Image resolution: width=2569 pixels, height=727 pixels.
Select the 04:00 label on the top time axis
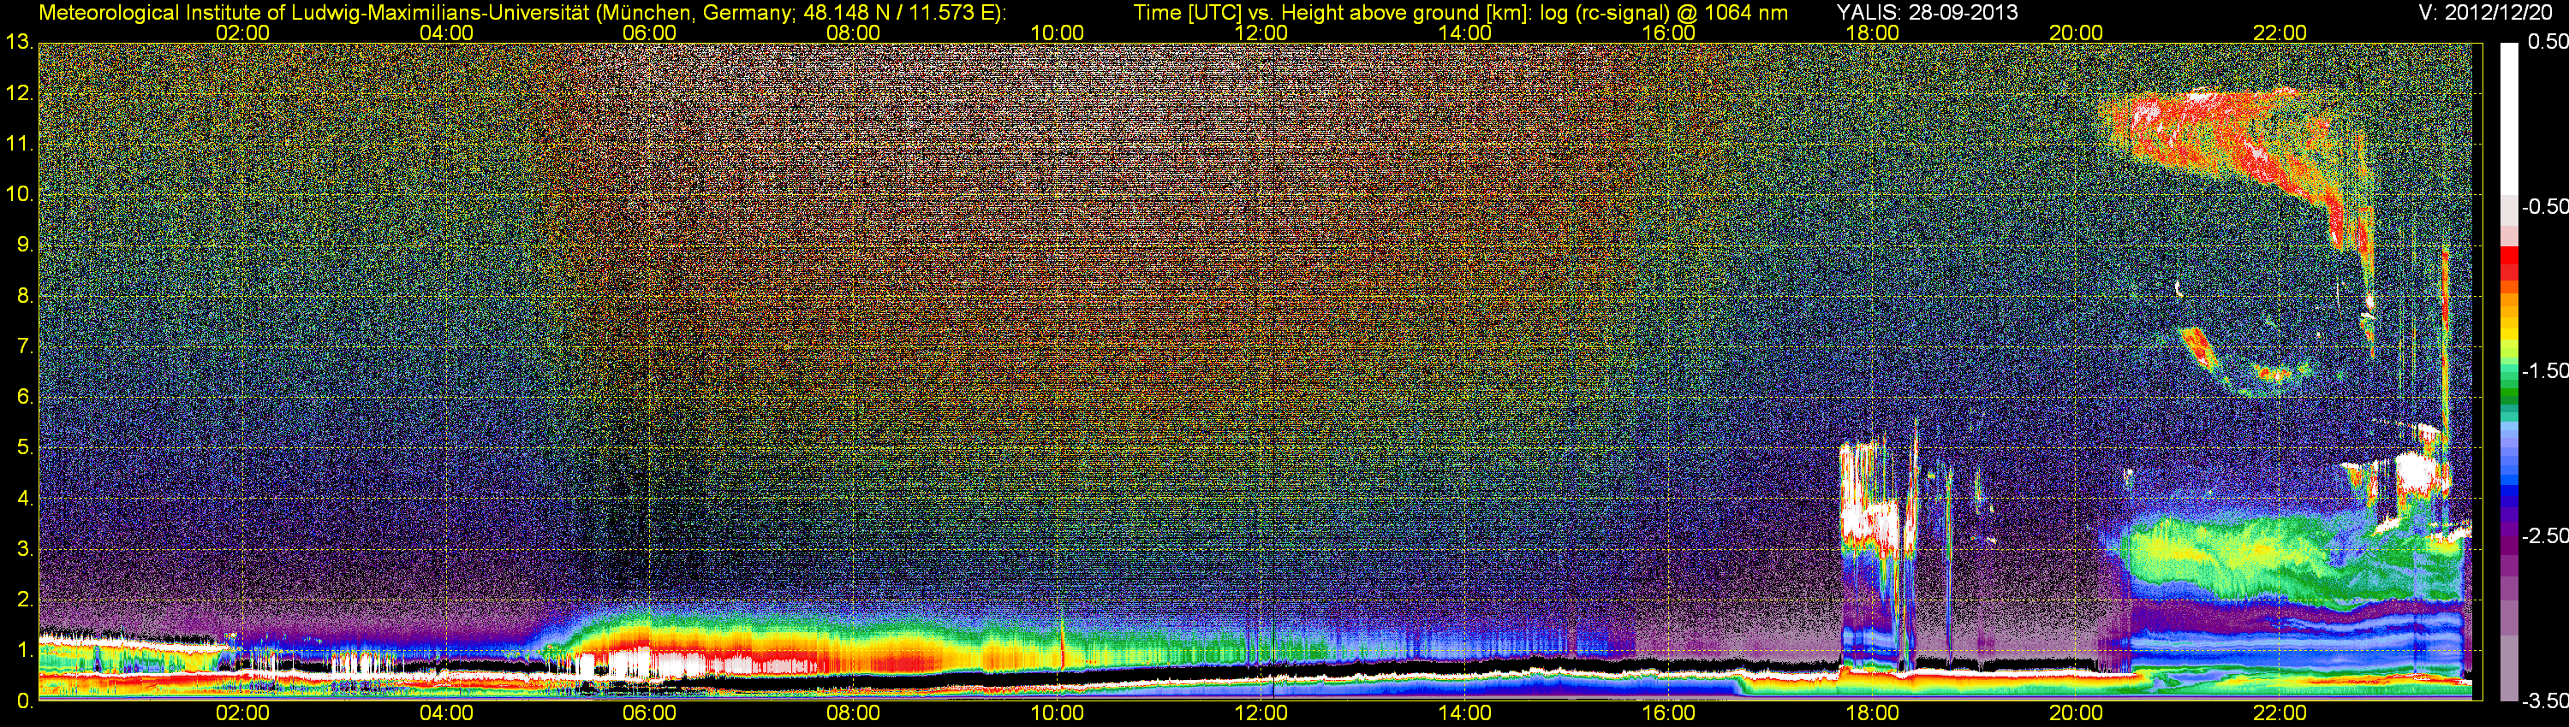(x=446, y=33)
